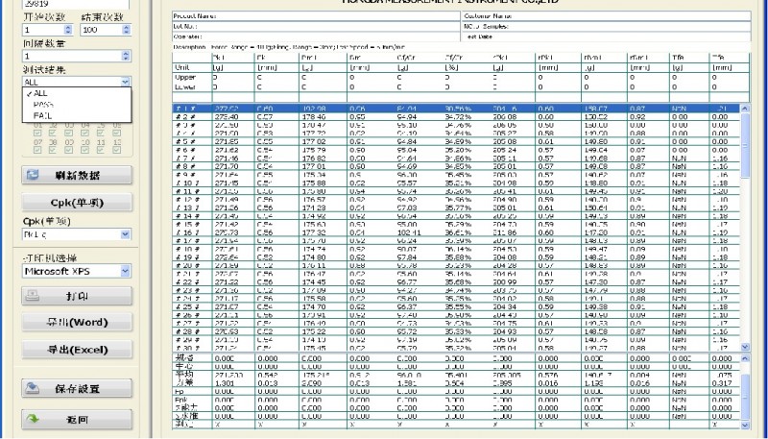The width and height of the screenshot is (768, 439).
Task: Click the 102.41 value in row 16
Action: 407,232
